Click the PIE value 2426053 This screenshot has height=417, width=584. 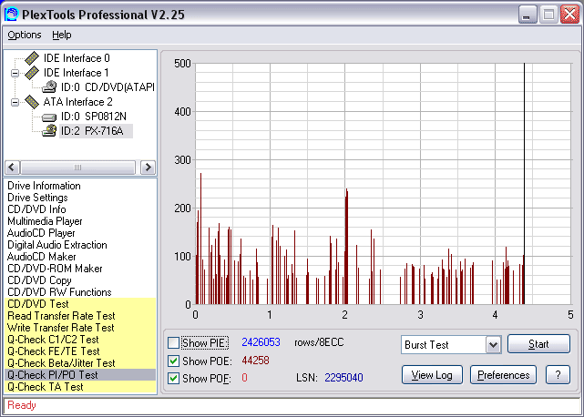pyautogui.click(x=261, y=342)
